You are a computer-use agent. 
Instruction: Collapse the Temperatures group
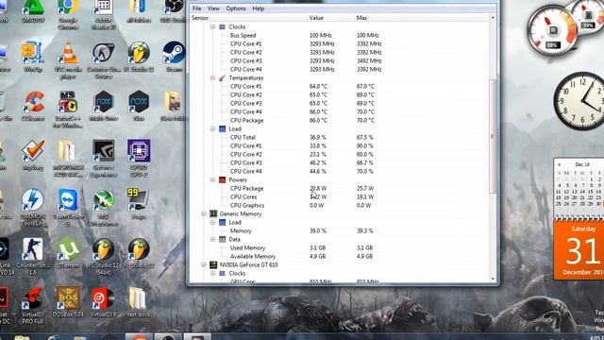tap(212, 77)
